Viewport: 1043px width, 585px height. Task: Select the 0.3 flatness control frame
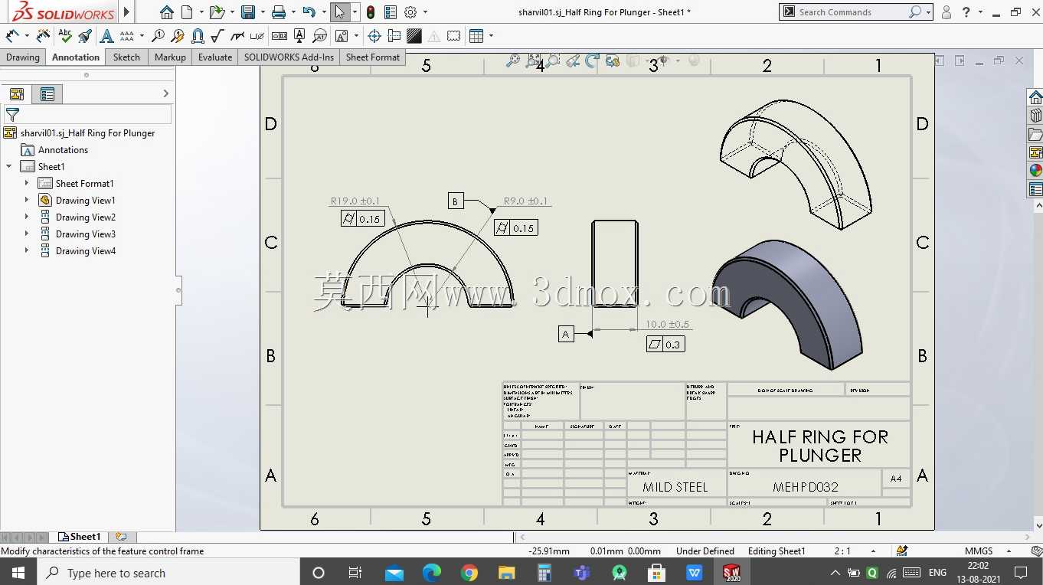[665, 345]
